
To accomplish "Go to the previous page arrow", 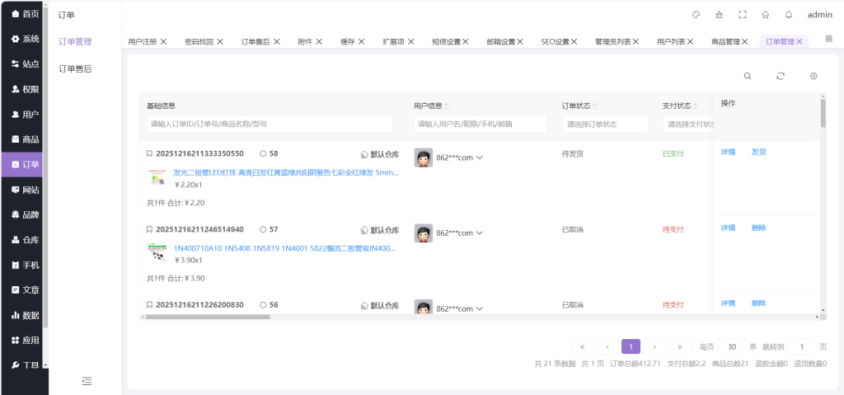I will [607, 346].
